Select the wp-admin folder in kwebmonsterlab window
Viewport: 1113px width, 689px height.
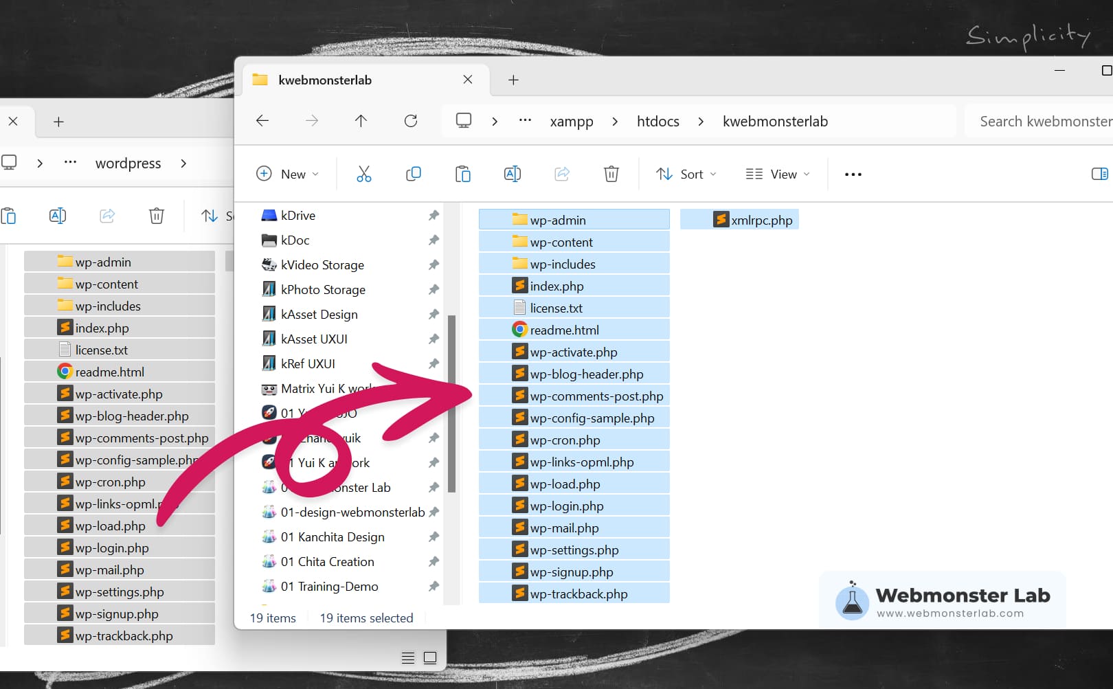[x=574, y=220]
